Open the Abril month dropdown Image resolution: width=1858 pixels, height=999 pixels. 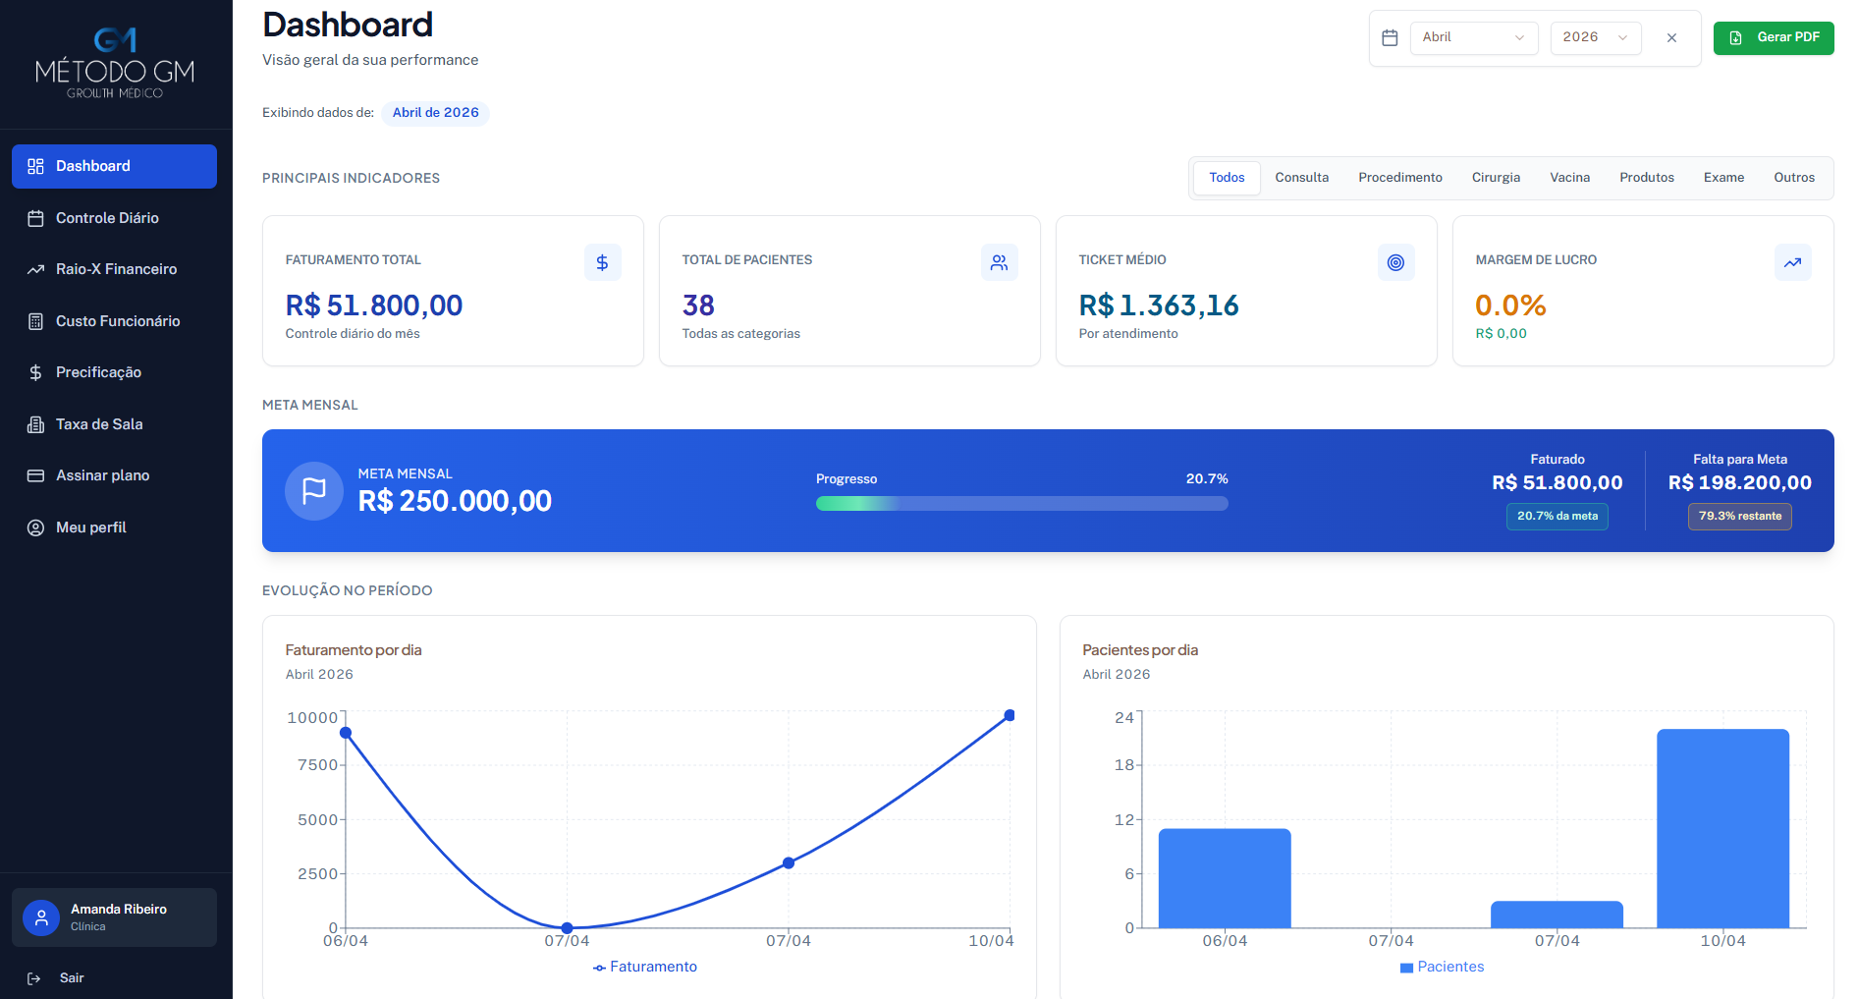1473,37
